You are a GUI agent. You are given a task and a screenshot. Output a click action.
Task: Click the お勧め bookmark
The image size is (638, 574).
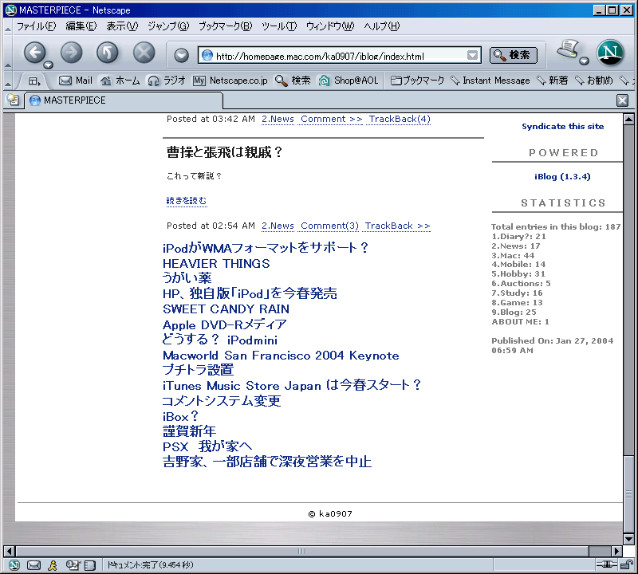(593, 81)
